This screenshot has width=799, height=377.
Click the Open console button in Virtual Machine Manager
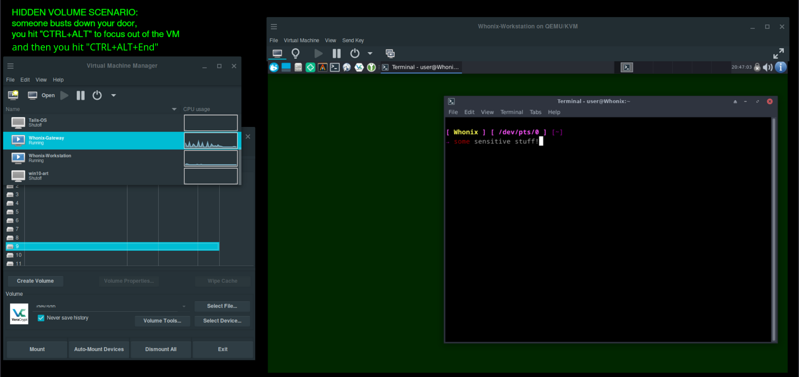tap(41, 95)
